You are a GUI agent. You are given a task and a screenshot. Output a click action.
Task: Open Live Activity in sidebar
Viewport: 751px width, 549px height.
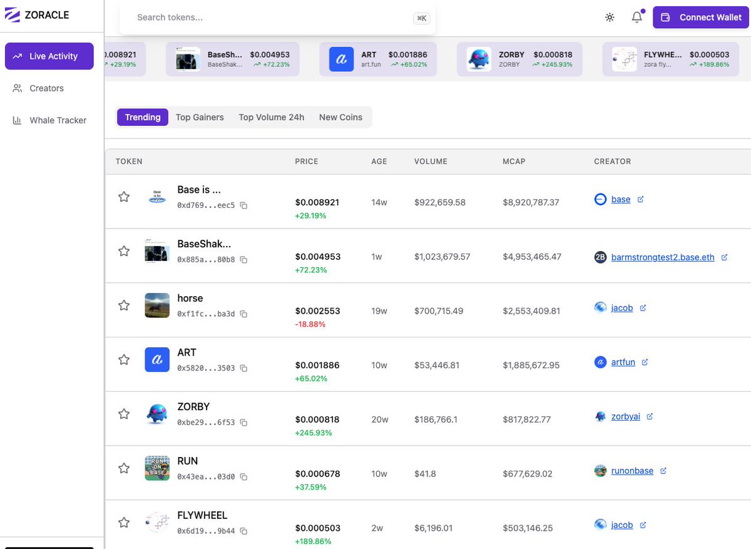pyautogui.click(x=49, y=56)
